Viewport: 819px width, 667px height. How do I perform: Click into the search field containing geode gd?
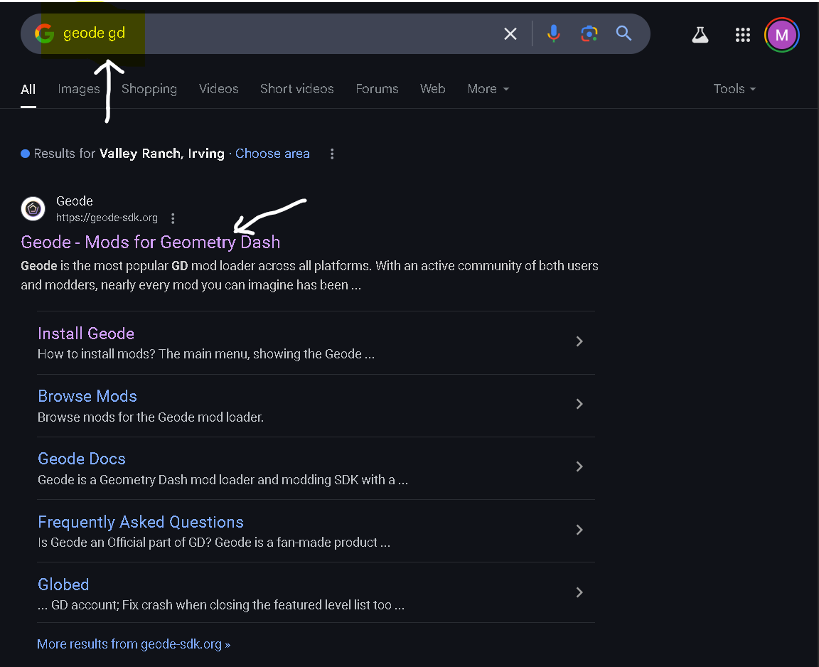tap(284, 33)
